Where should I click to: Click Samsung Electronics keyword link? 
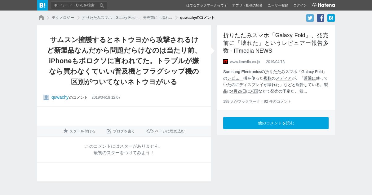pos(242,72)
